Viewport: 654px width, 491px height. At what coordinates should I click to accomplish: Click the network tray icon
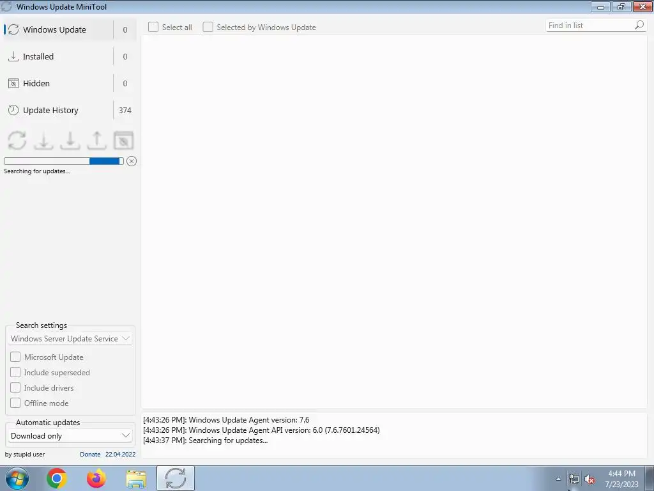pyautogui.click(x=574, y=479)
